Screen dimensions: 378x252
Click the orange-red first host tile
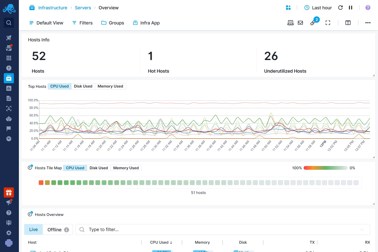click(41, 183)
